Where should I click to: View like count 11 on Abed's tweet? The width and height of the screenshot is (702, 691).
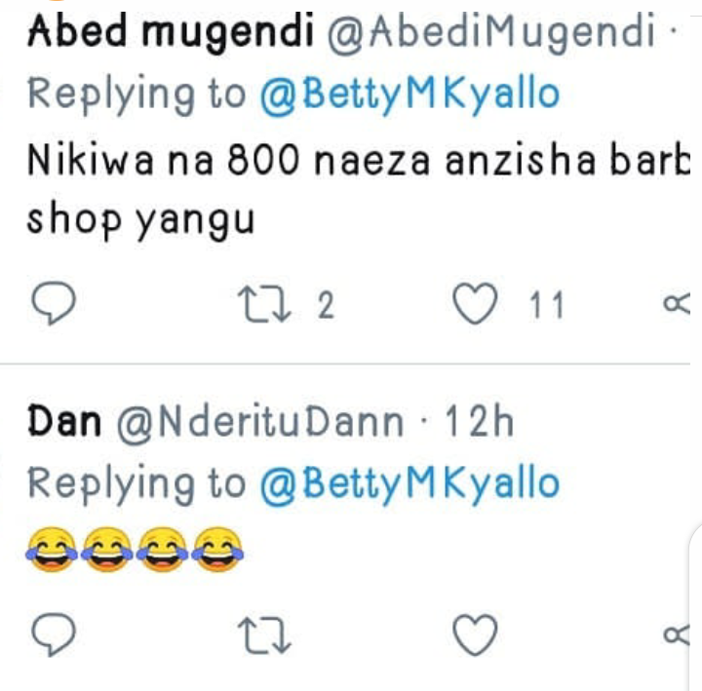tap(547, 305)
